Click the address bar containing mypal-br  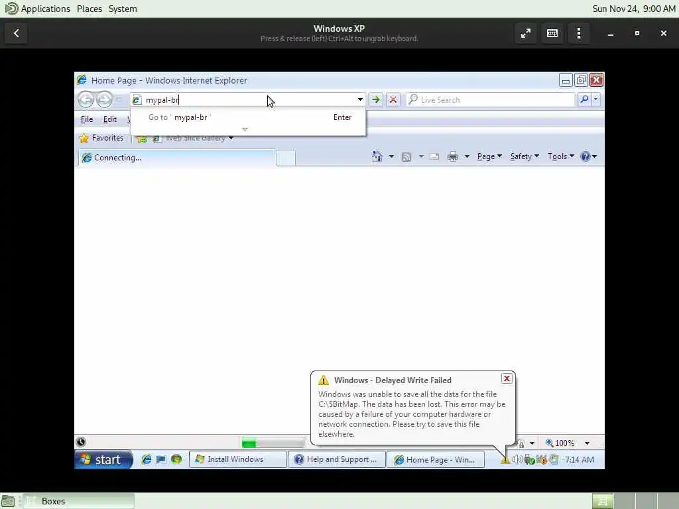pos(247,100)
